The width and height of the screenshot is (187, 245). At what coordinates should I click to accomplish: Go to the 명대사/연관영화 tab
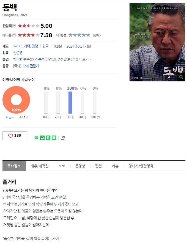(141, 166)
